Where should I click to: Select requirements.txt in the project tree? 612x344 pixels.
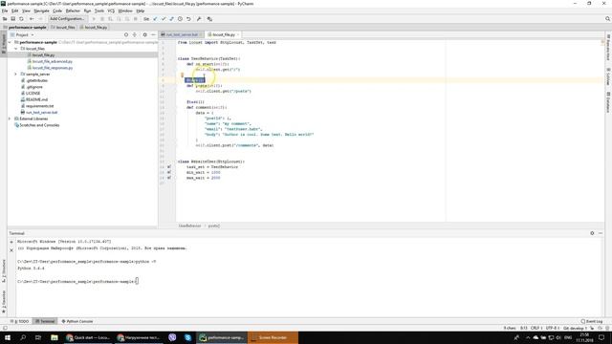[39, 106]
